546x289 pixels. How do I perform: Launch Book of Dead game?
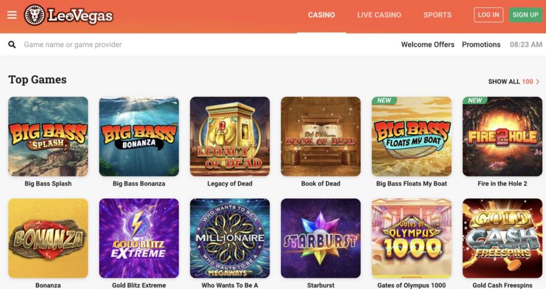click(321, 136)
